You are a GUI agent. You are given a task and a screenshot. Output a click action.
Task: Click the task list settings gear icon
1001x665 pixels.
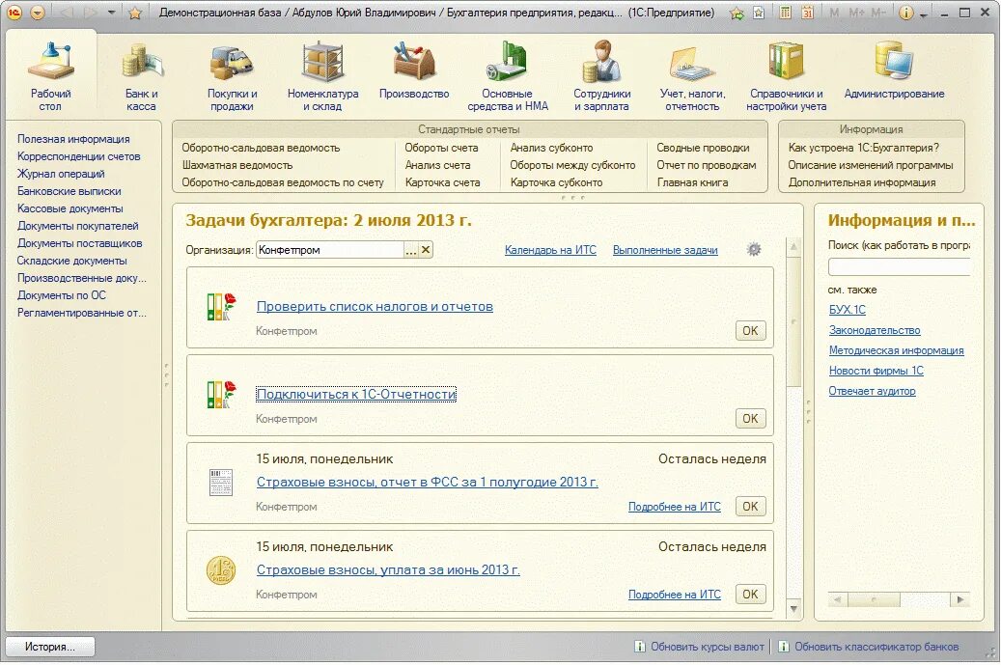pyautogui.click(x=753, y=249)
